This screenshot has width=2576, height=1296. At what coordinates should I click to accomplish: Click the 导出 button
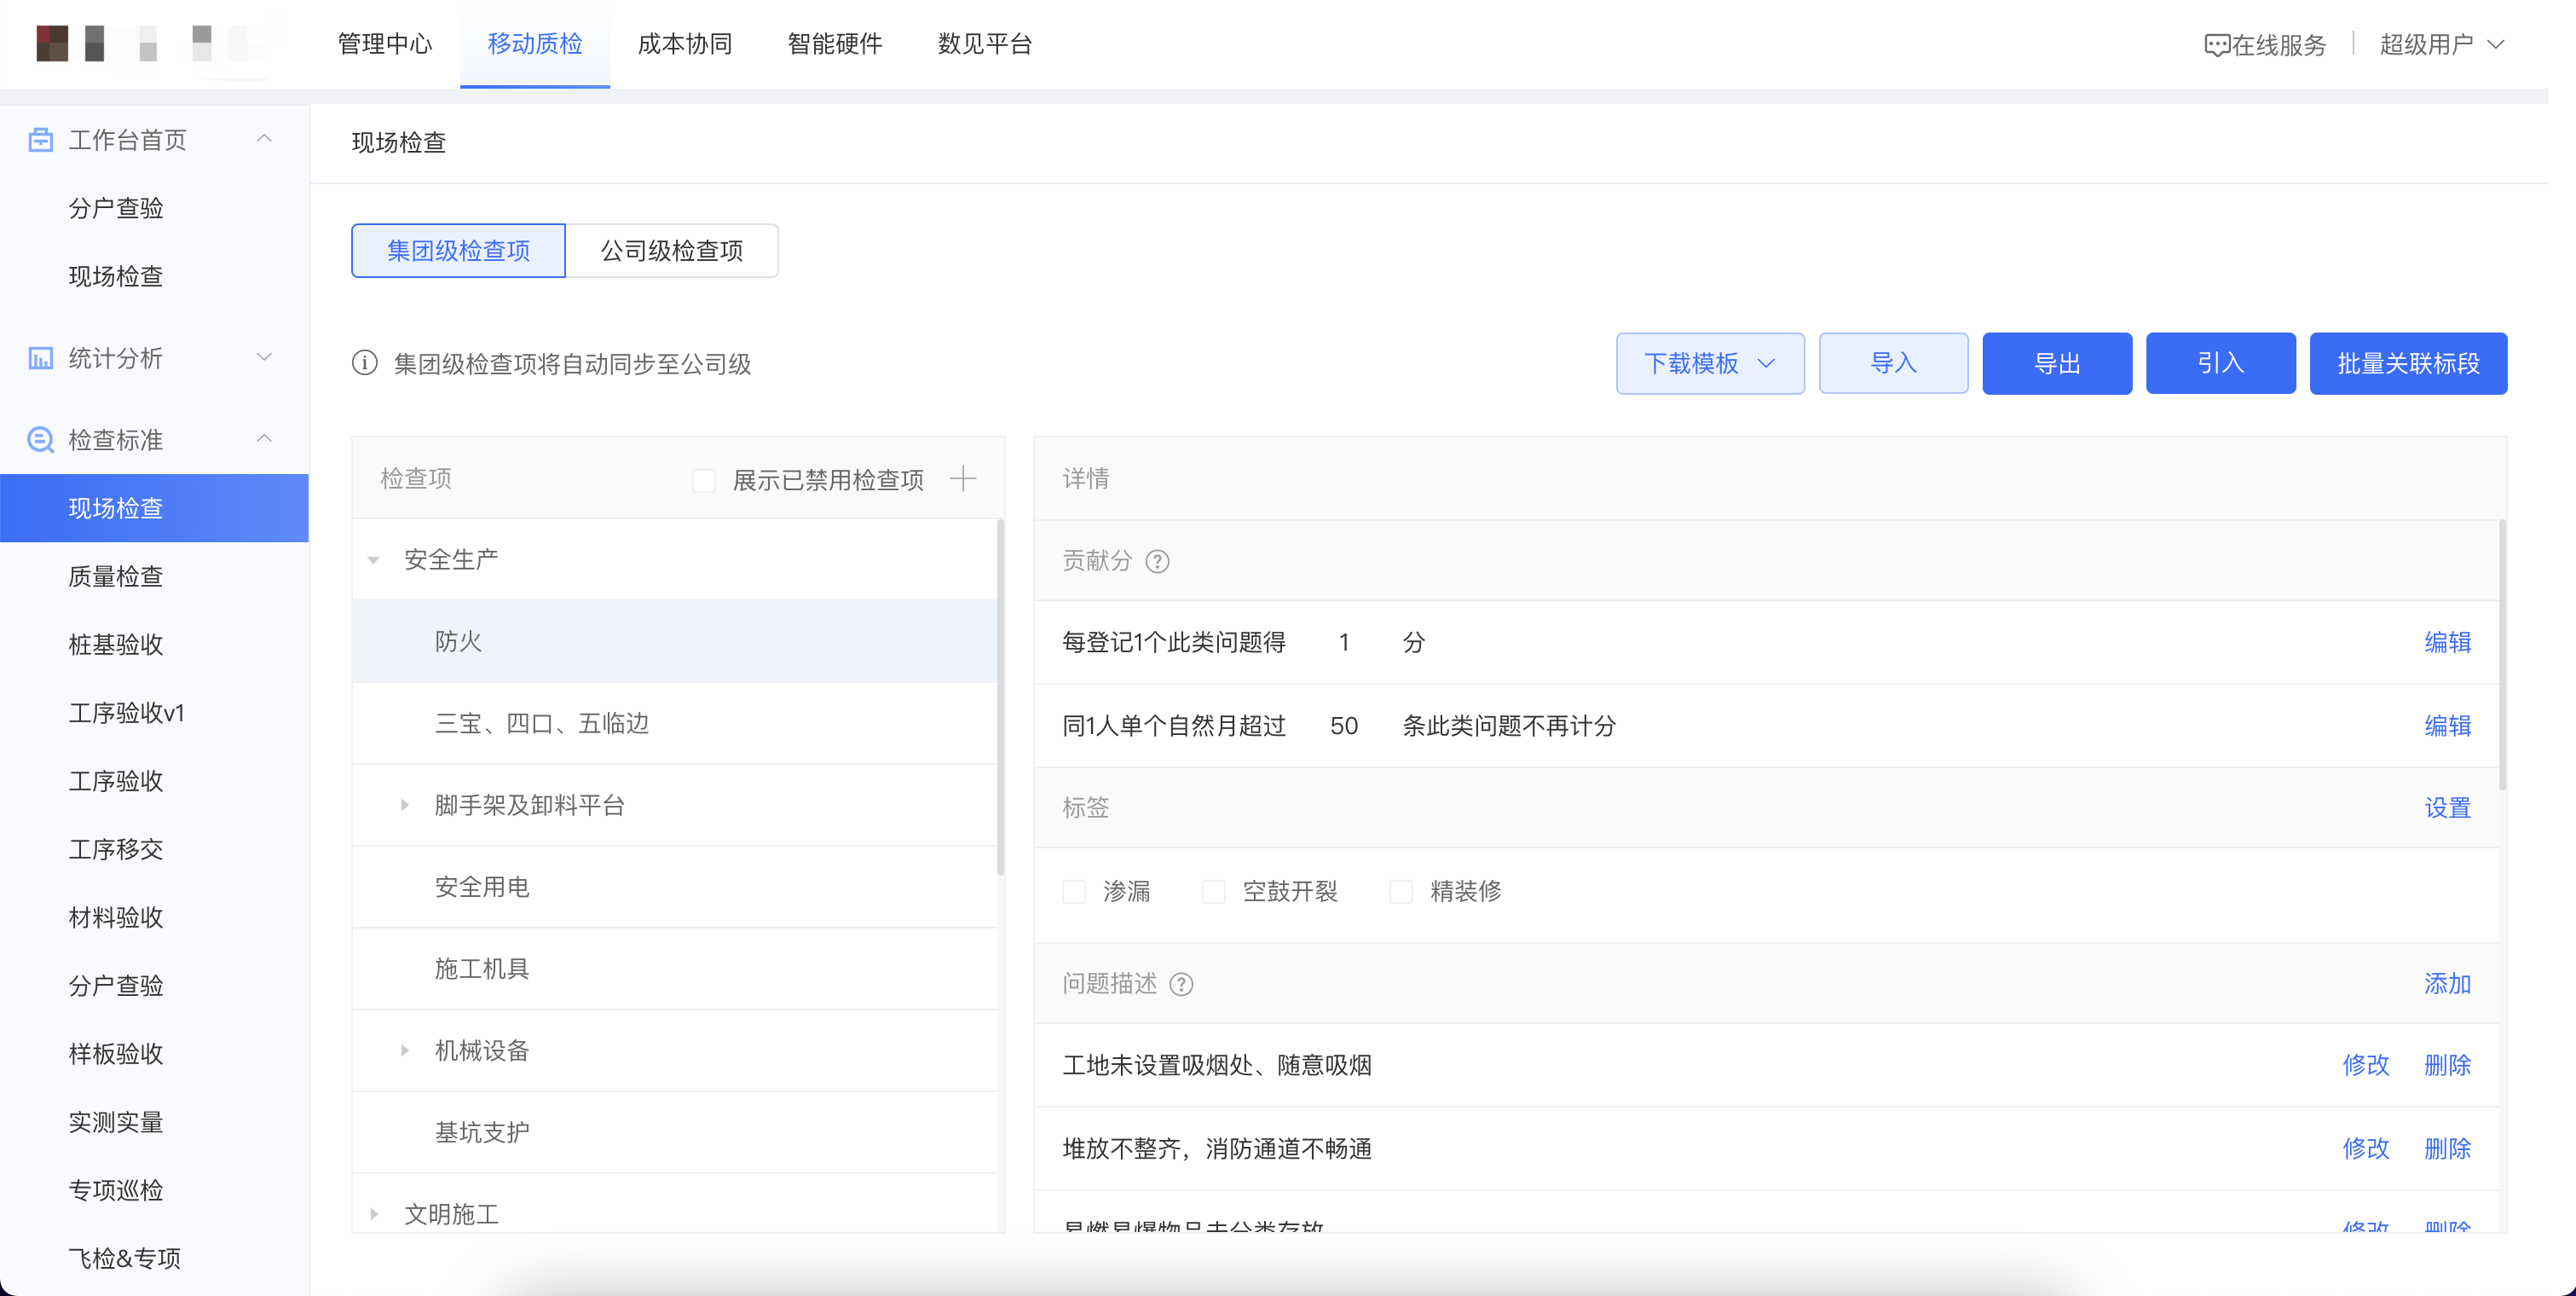point(2057,363)
